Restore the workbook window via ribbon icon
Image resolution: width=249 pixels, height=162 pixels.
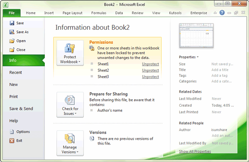click(236, 13)
